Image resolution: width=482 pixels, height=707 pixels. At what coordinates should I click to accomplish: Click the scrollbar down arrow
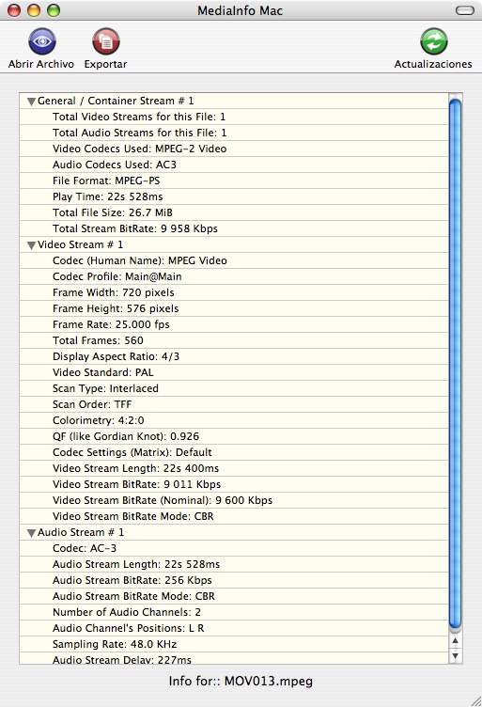coord(456,656)
